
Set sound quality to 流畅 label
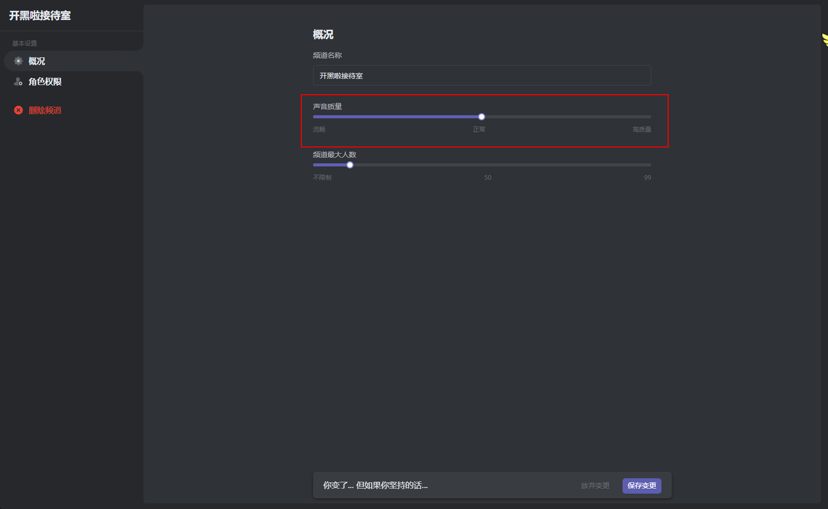coord(319,130)
